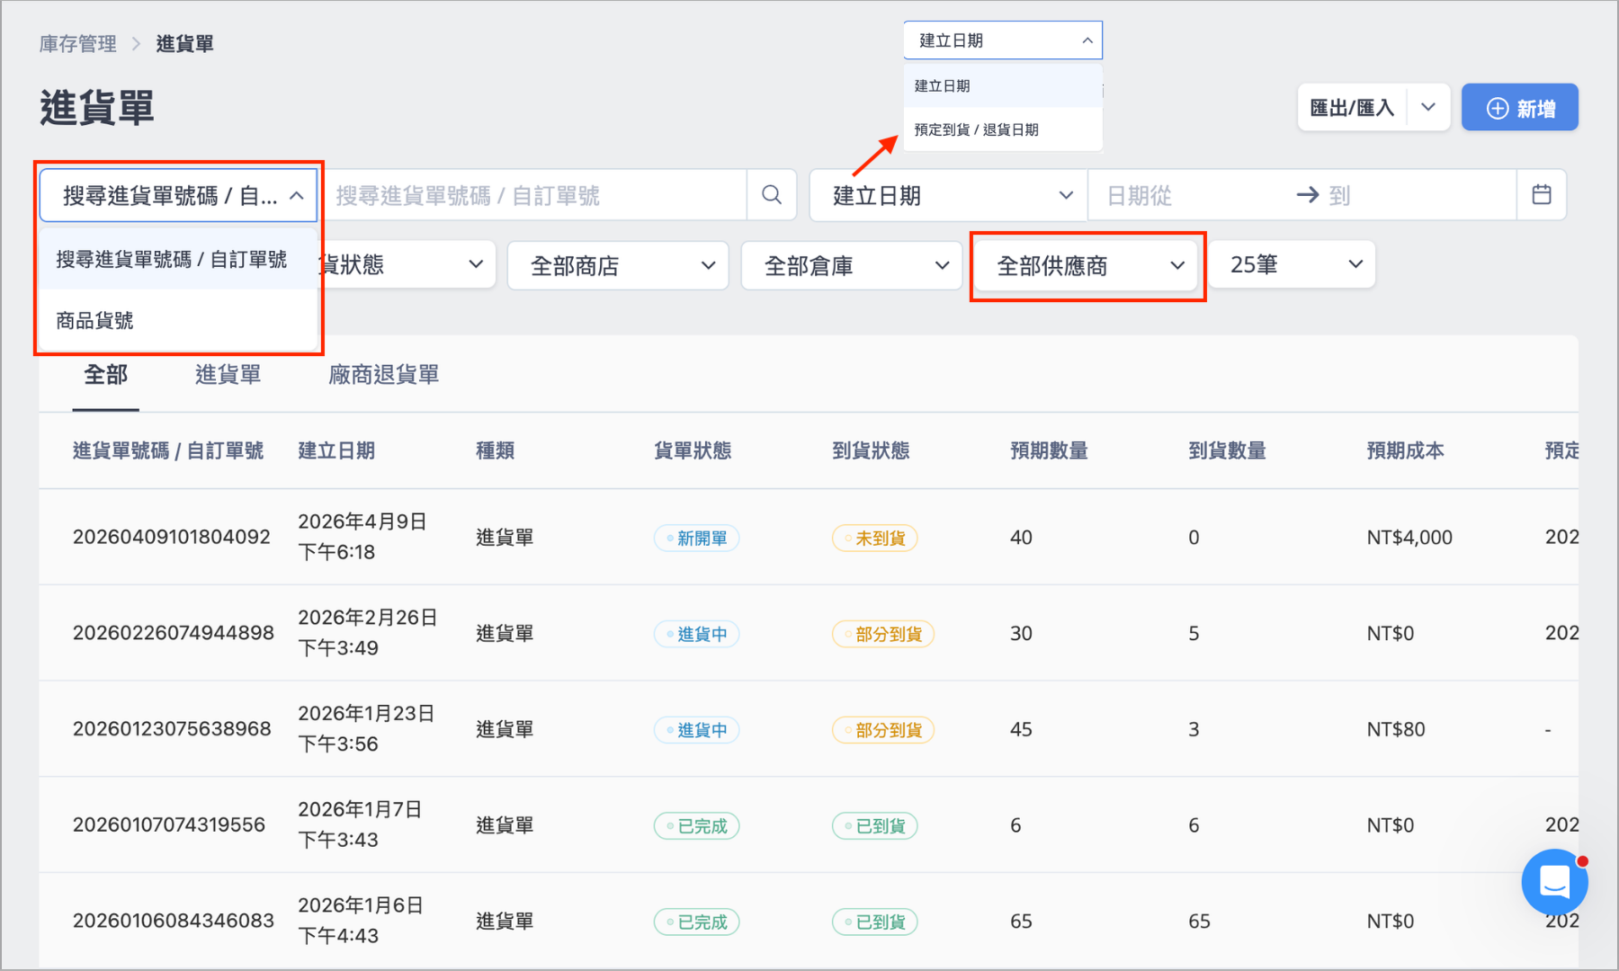This screenshot has width=1619, height=971.
Task: Click 已到貨 badge in 2026年1月6日 row
Action: (874, 922)
